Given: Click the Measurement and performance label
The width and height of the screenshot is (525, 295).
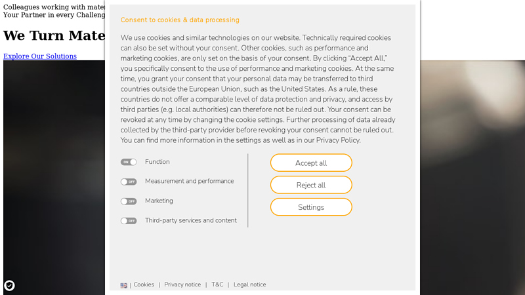Looking at the screenshot, I should tap(189, 181).
